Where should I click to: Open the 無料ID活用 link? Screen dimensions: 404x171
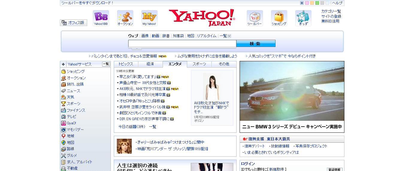(330, 21)
